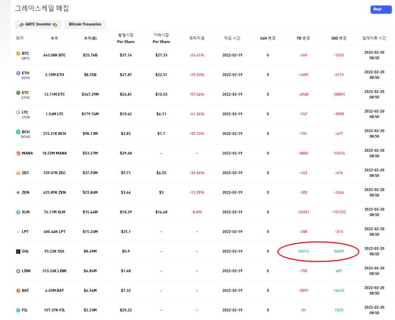Click the BCH coin icon
The width and height of the screenshot is (395, 320).
pyautogui.click(x=18, y=132)
